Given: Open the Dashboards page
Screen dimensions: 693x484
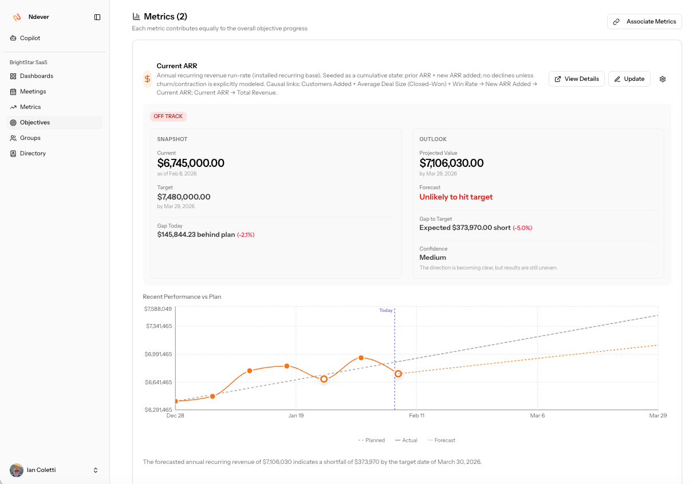Looking at the screenshot, I should tap(36, 76).
